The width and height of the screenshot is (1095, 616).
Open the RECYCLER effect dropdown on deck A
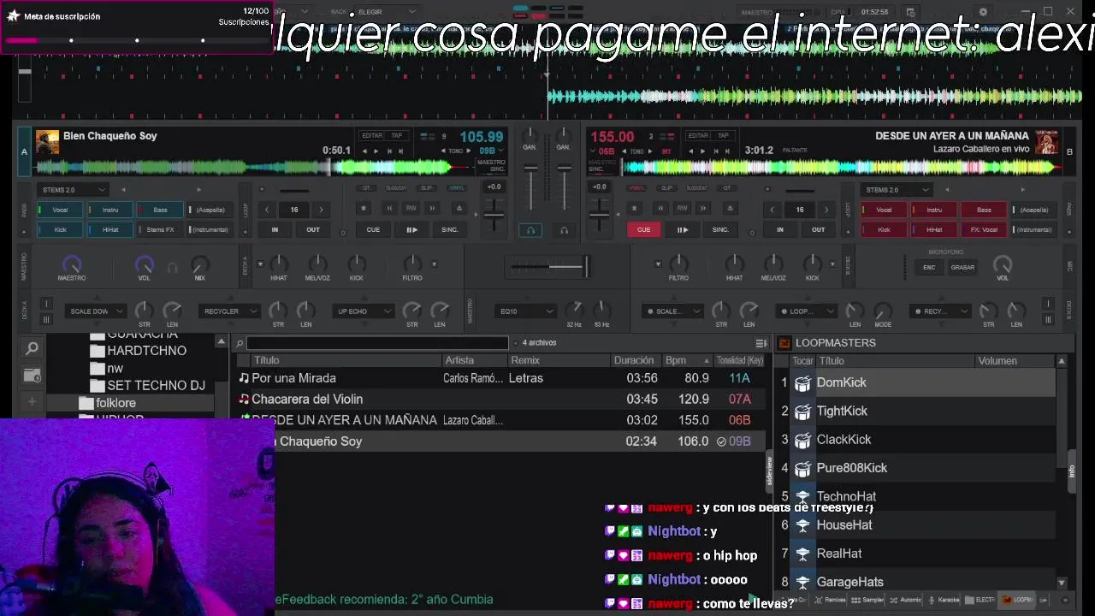228,311
